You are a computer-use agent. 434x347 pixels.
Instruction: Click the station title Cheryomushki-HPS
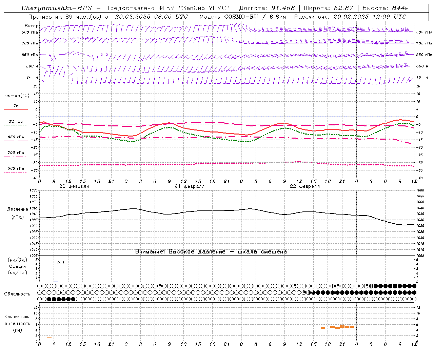(57, 8)
